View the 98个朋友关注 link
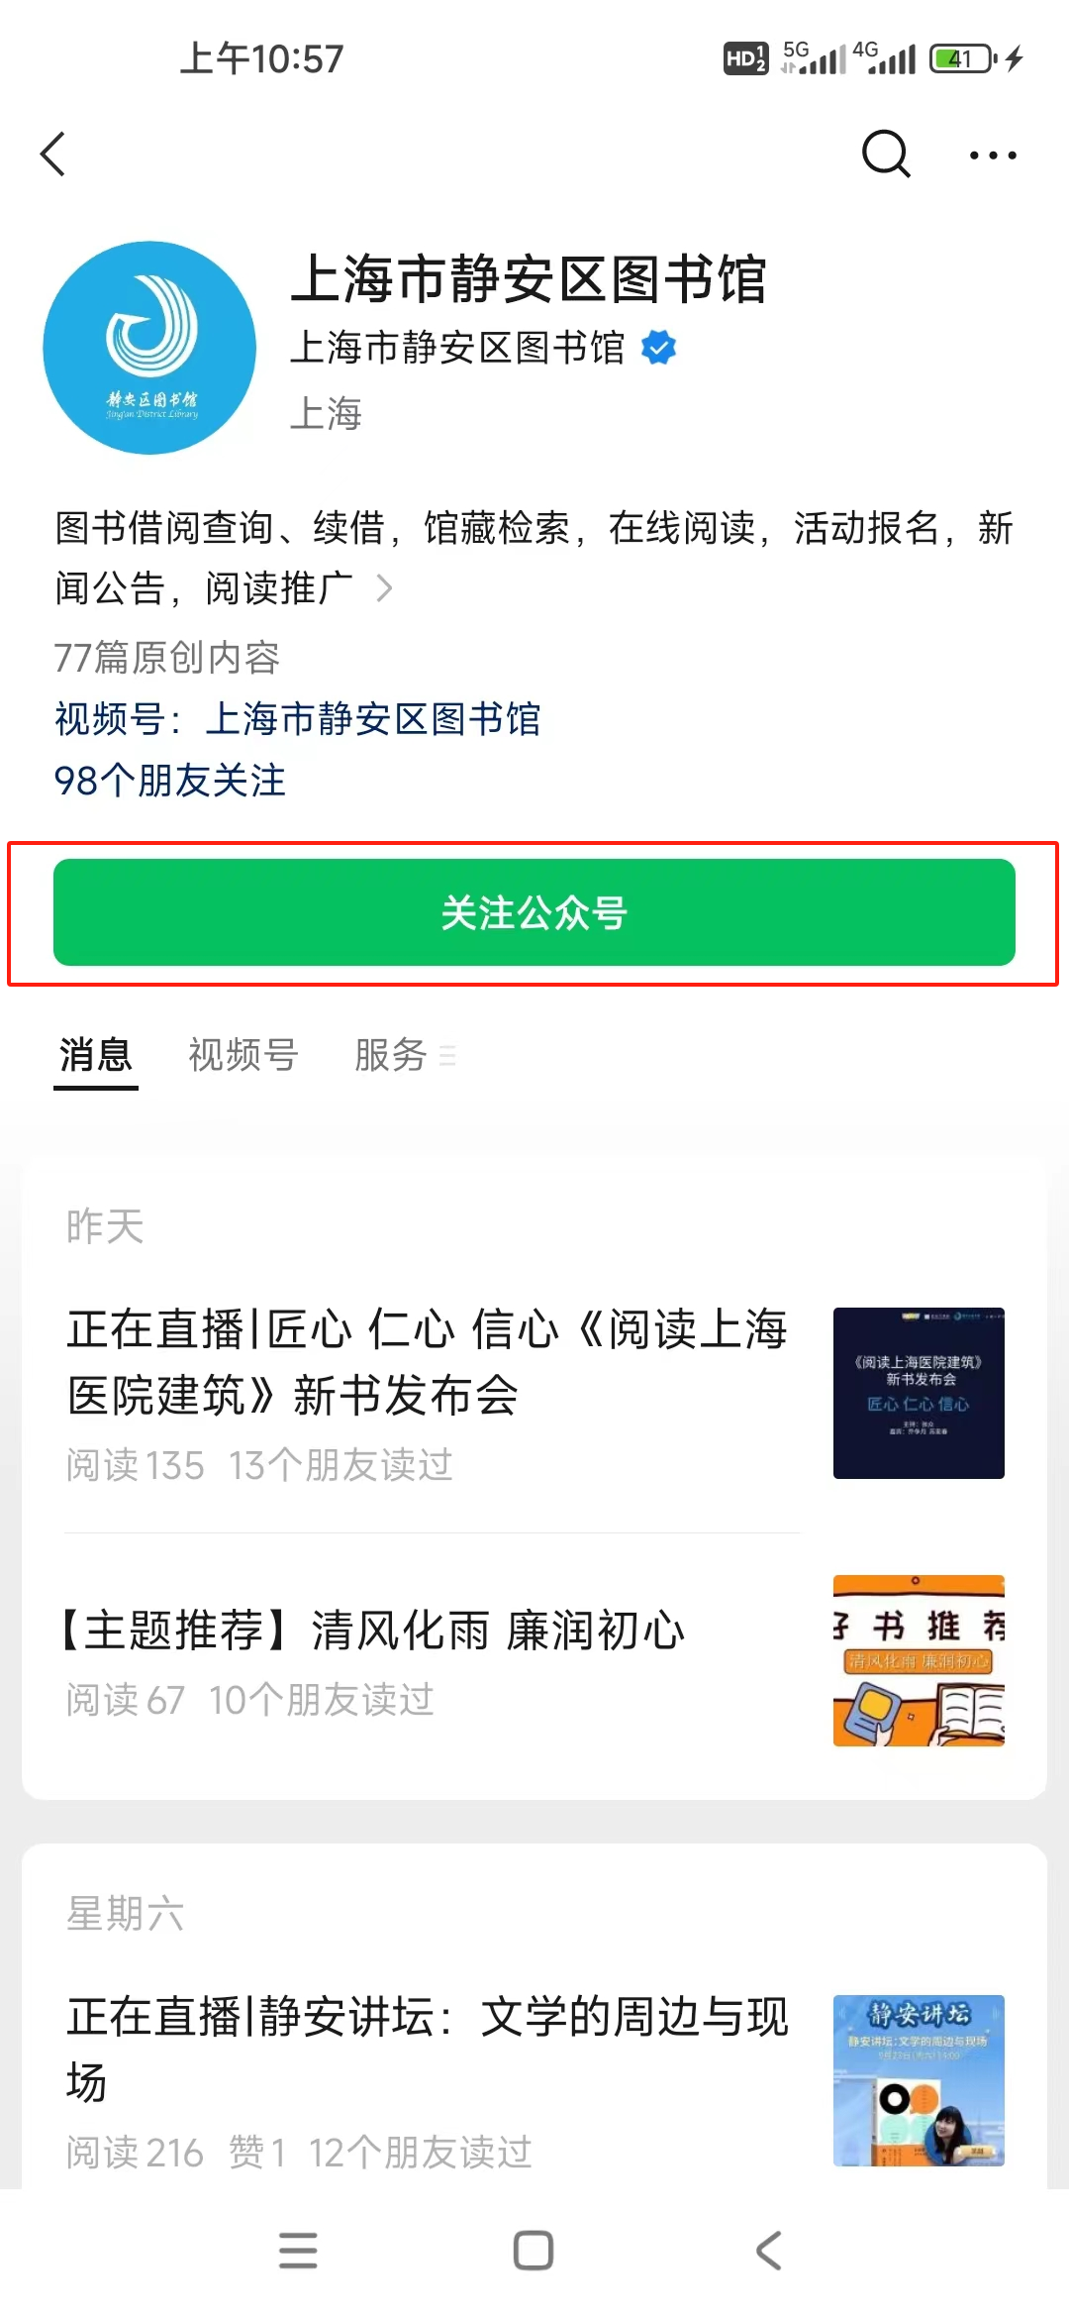 pyautogui.click(x=170, y=781)
